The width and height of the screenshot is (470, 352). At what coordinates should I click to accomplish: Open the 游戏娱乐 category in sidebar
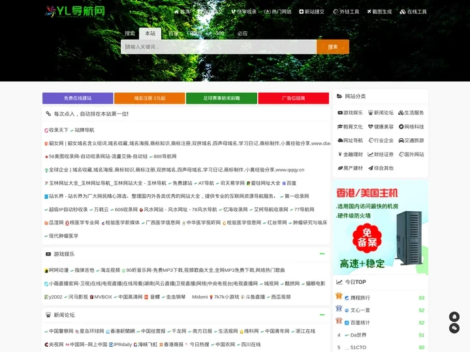coord(350,113)
